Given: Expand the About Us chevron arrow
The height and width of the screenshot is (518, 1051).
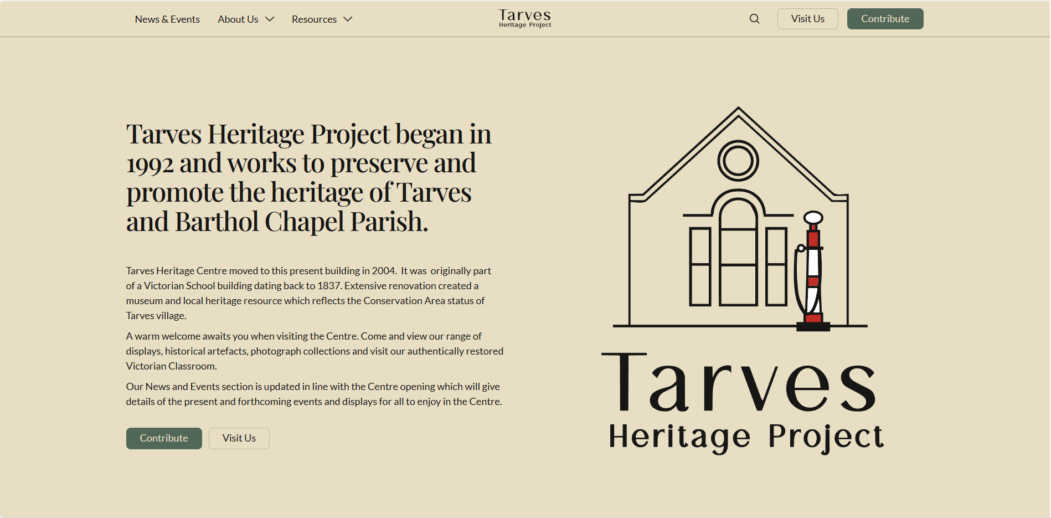Looking at the screenshot, I should 270,19.
